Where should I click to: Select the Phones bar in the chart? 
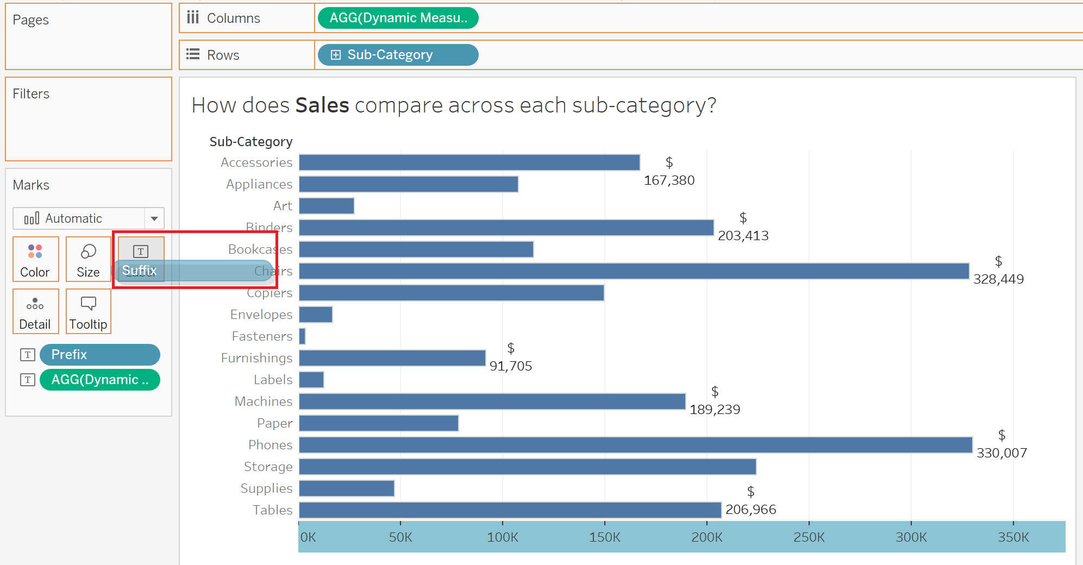coord(636,445)
